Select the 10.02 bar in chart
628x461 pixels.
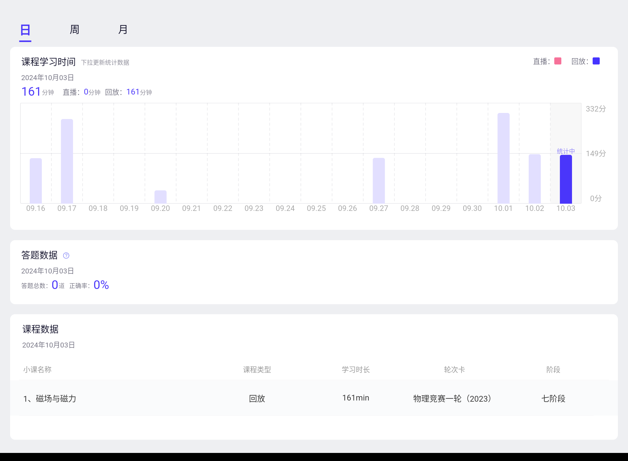534,179
